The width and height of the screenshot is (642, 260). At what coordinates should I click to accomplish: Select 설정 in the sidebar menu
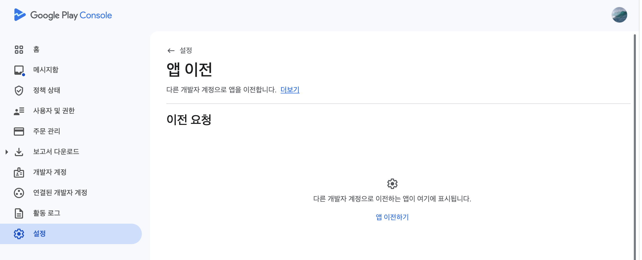pos(40,233)
